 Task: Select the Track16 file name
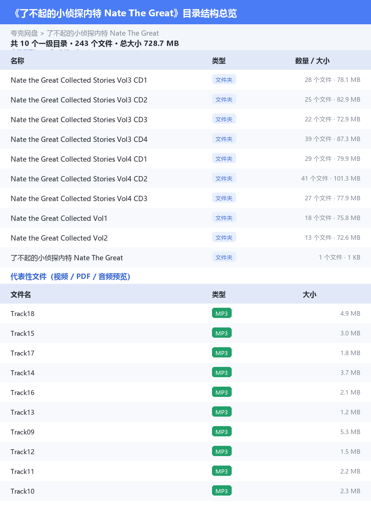click(22, 393)
